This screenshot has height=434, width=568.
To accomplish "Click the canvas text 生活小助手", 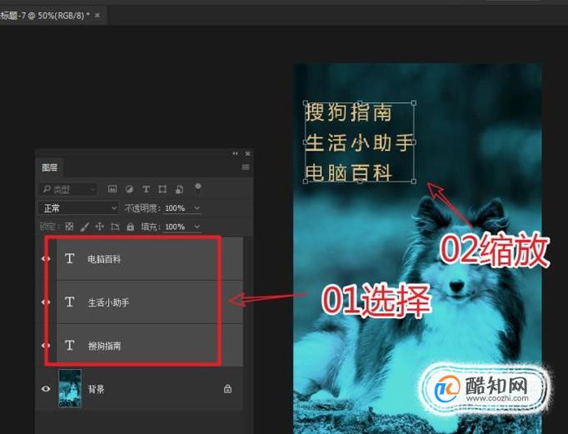I will click(x=359, y=142).
